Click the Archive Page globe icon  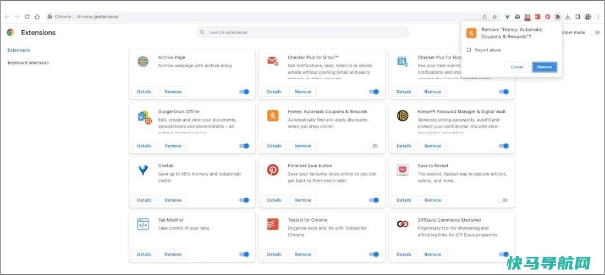[143, 62]
